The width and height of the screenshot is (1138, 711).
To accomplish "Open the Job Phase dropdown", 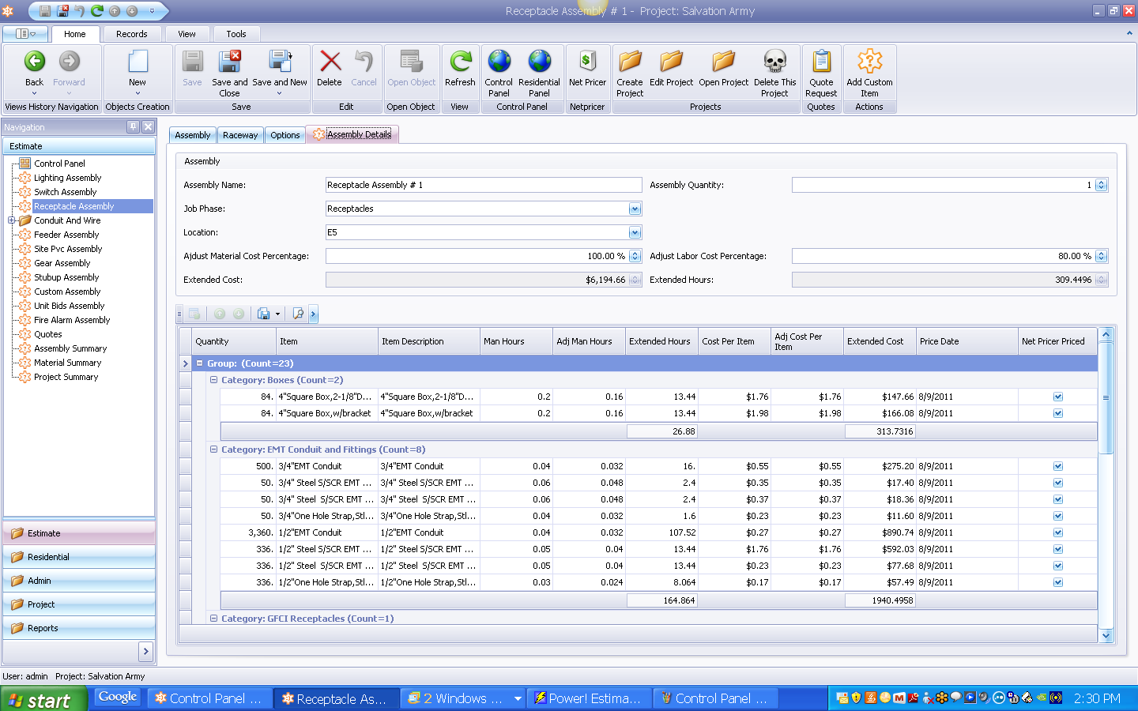I will pos(635,209).
